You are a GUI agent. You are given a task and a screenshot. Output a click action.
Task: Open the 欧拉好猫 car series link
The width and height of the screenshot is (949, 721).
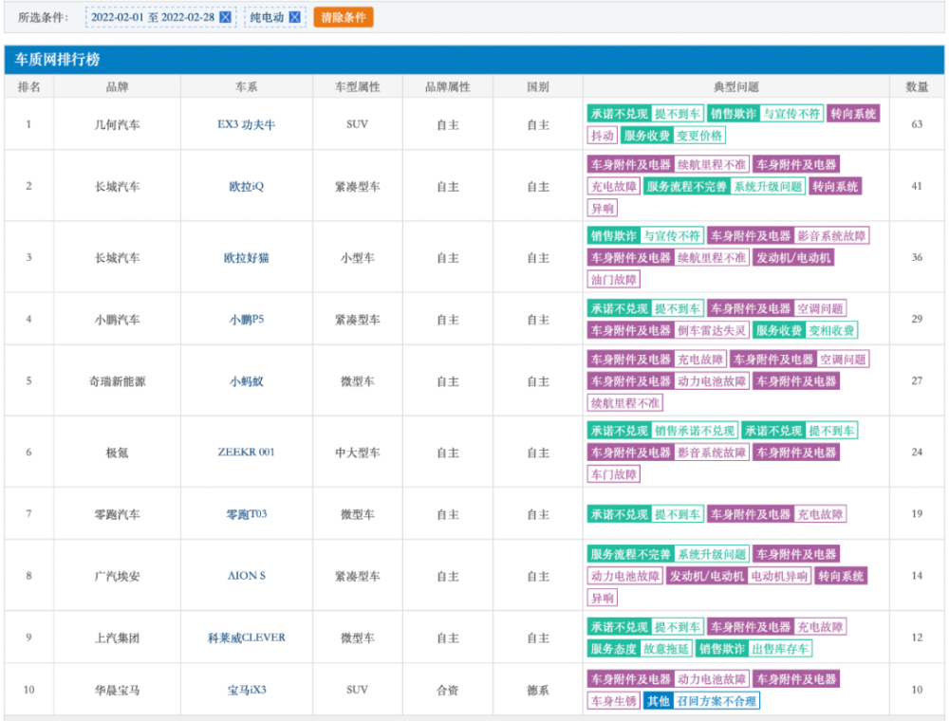pos(247,258)
